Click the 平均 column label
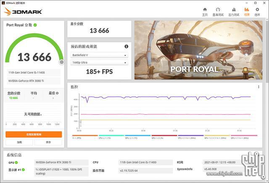 [x=34, y=93]
